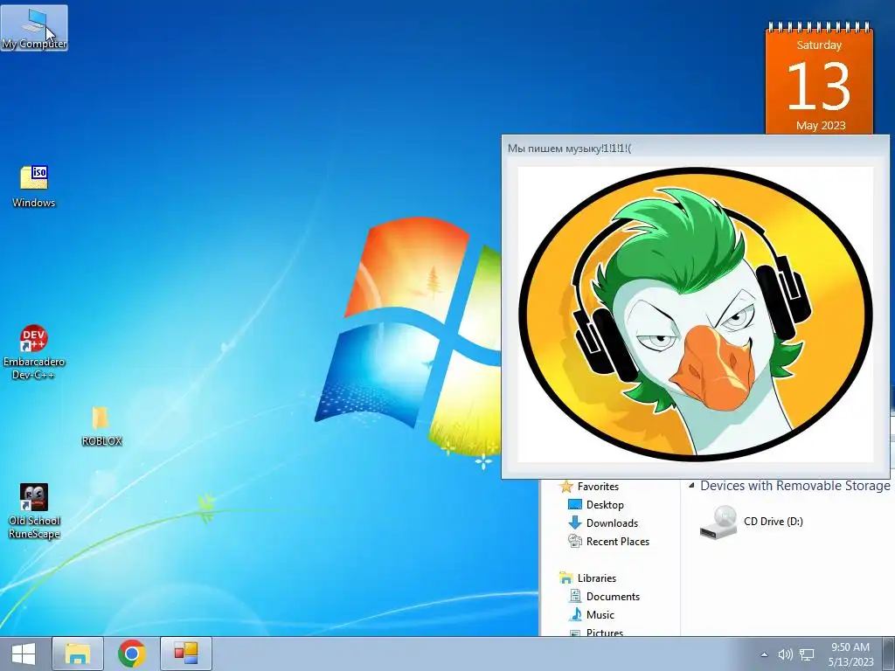Click the Downloads arrow icon in Explorer
Viewport: 895px width, 671px height.
tap(575, 522)
